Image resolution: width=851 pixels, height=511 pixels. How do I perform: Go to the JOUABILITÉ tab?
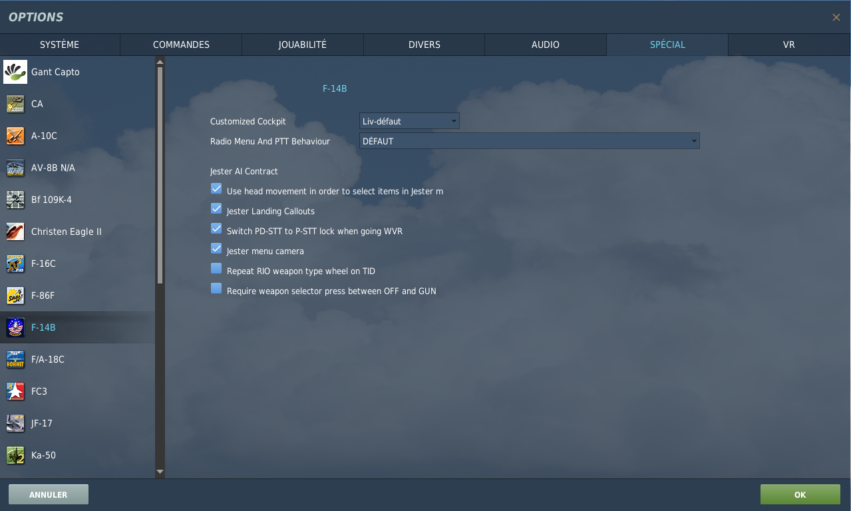click(303, 45)
